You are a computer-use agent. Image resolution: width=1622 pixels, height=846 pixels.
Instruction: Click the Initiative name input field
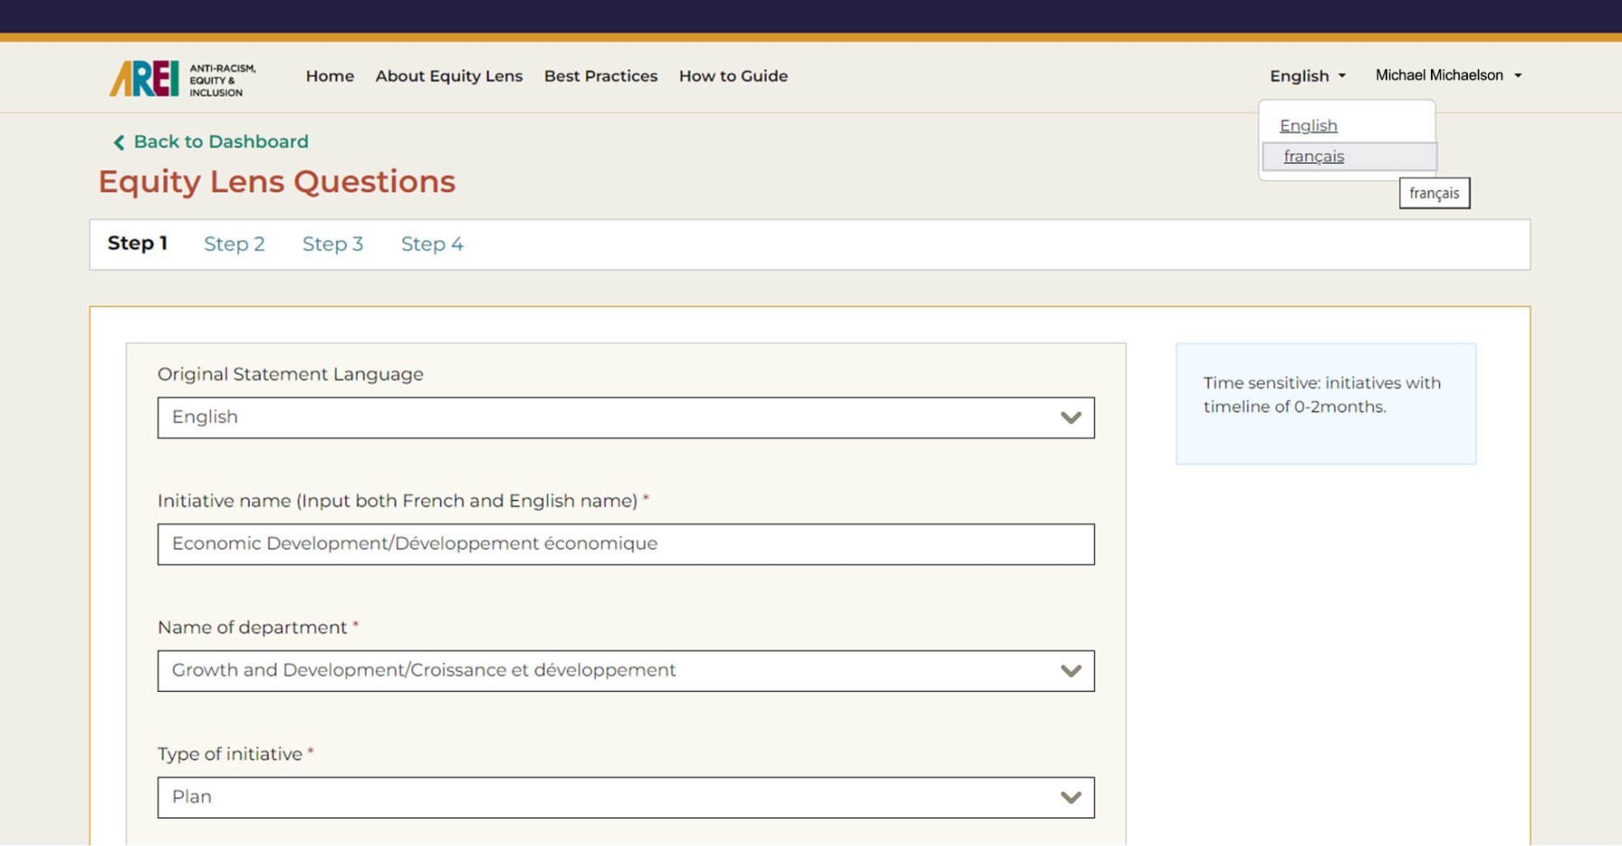[625, 544]
